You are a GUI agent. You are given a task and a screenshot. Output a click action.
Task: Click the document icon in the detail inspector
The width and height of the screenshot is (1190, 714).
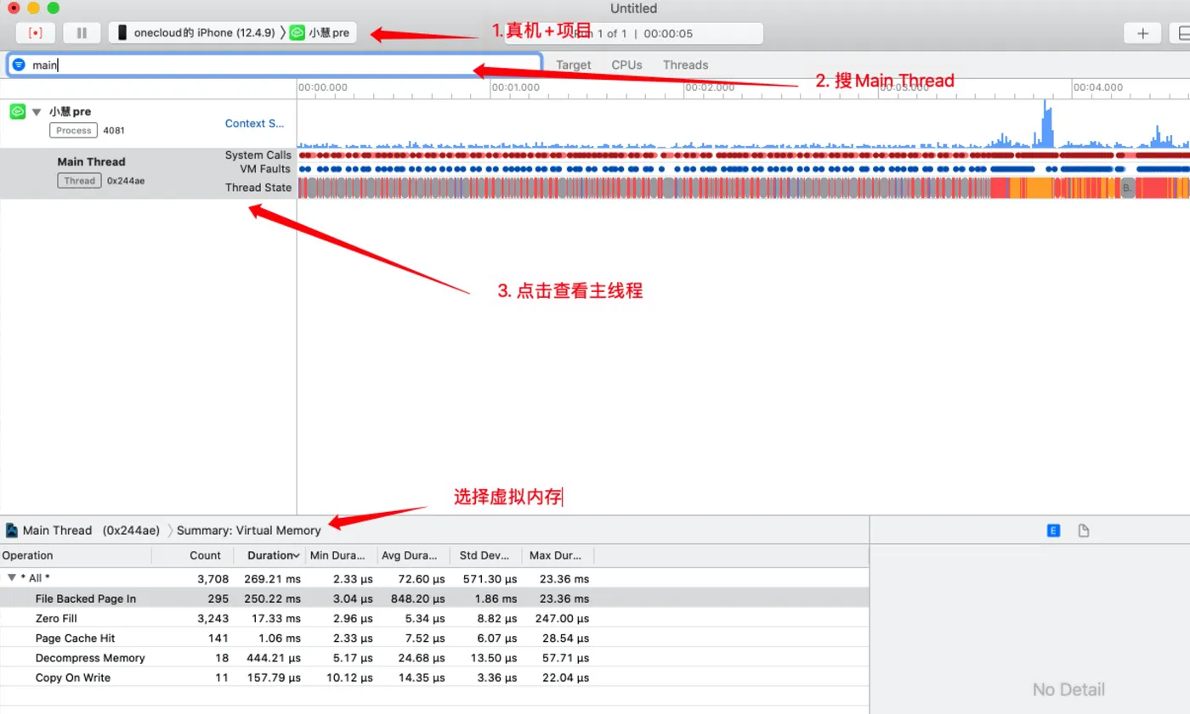coord(1084,531)
